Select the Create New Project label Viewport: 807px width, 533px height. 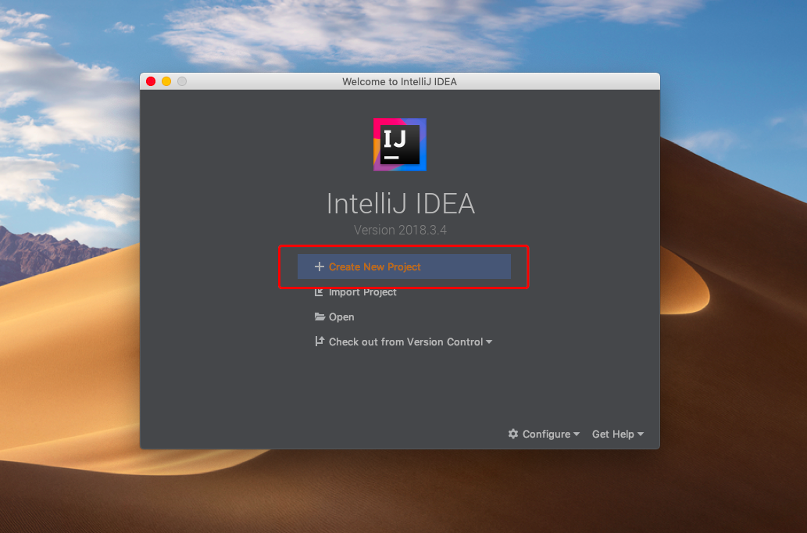(374, 266)
